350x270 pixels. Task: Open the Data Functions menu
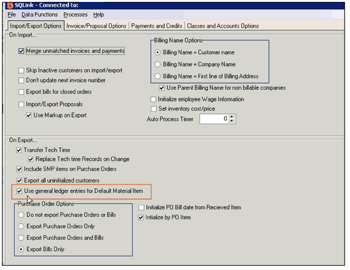click(40, 15)
